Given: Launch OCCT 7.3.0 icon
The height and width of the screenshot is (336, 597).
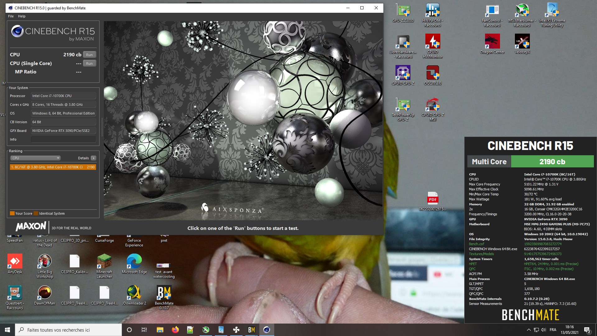Looking at the screenshot, I should point(433,76).
